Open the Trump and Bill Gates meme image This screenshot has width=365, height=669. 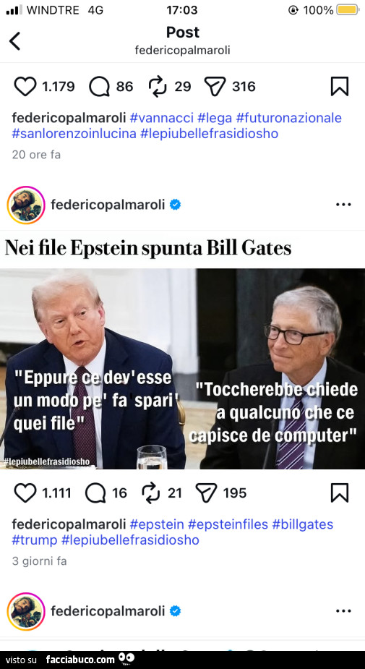tap(182, 369)
